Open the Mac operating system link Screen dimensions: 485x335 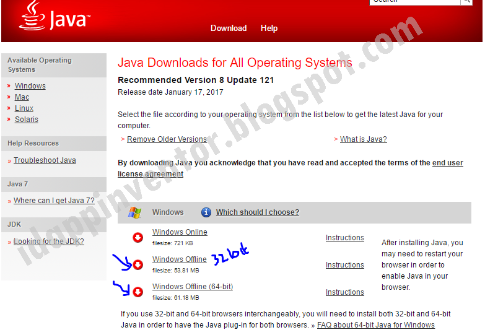tap(22, 97)
